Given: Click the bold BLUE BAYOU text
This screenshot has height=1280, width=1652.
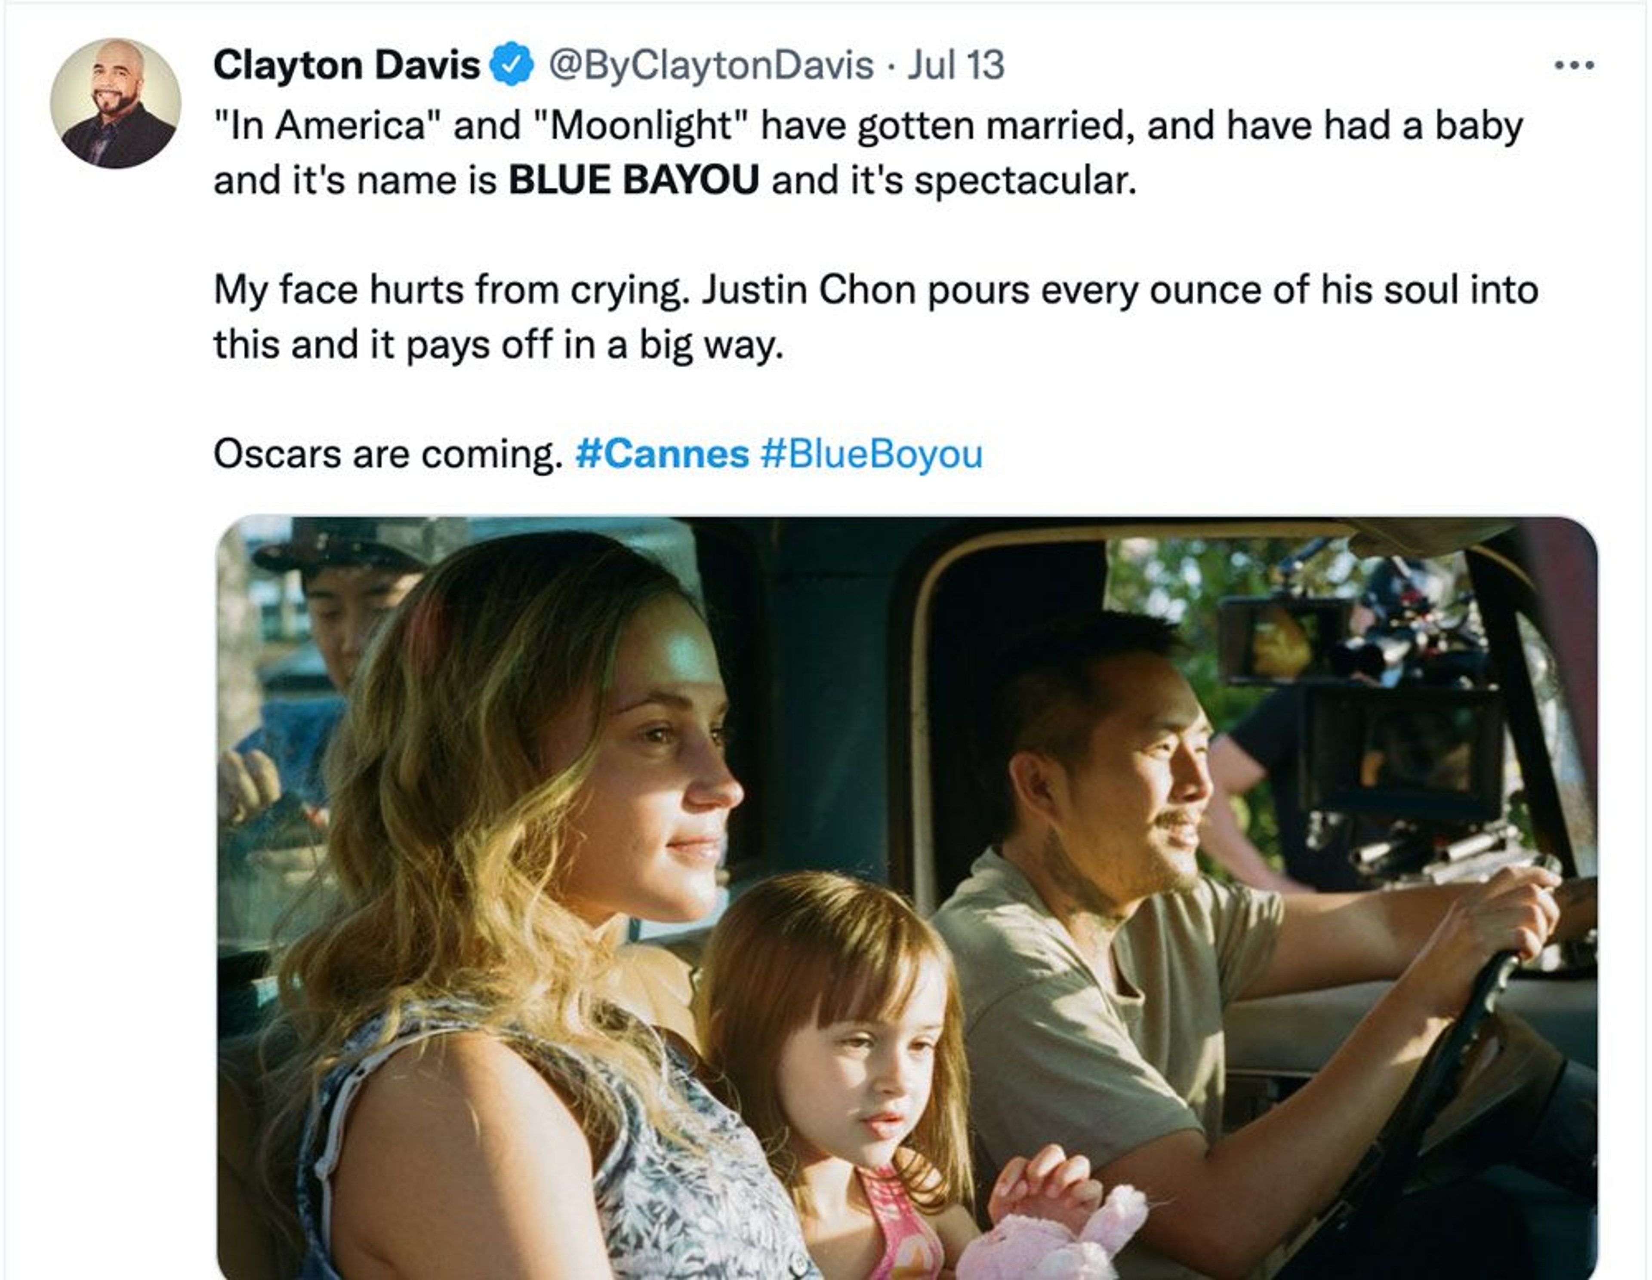Looking at the screenshot, I should pyautogui.click(x=633, y=181).
